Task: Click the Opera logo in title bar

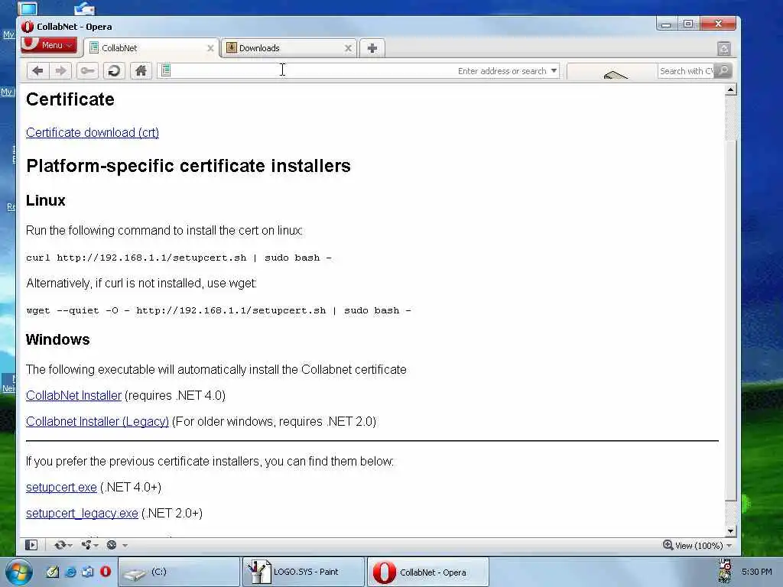Action: [x=28, y=27]
